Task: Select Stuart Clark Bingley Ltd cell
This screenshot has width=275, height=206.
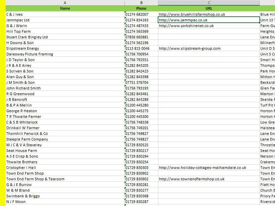Action: click(65, 37)
